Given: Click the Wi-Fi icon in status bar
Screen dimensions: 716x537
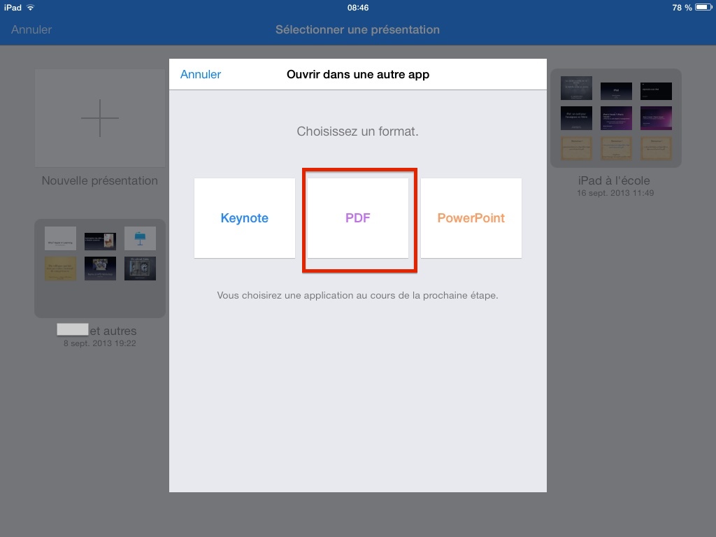Looking at the screenshot, I should coord(31,8).
